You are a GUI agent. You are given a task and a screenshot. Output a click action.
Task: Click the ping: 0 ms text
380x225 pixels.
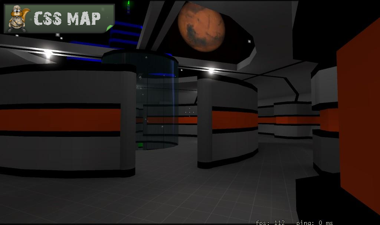[315, 222]
